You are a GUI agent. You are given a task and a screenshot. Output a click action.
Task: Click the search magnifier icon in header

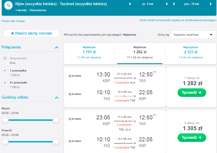tap(9, 5)
